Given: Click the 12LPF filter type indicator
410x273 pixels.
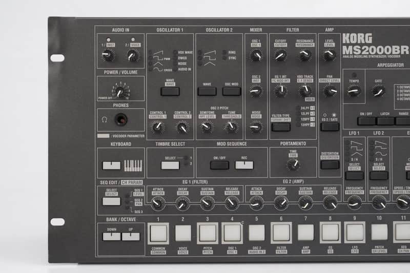Looking at the screenshot, I should pyautogui.click(x=298, y=114).
